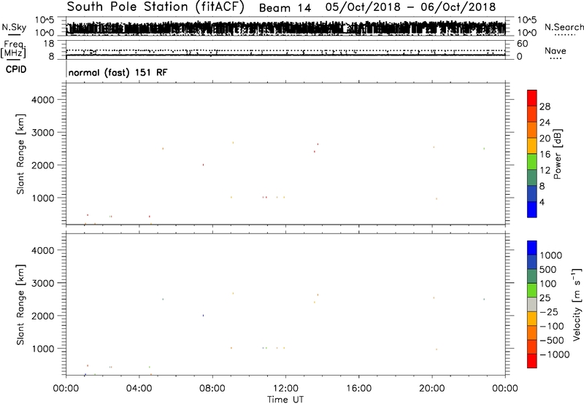Viewport: 584px width, 404px height.
Task: Click the '16:00' time axis tick label
Action: [x=358, y=389]
